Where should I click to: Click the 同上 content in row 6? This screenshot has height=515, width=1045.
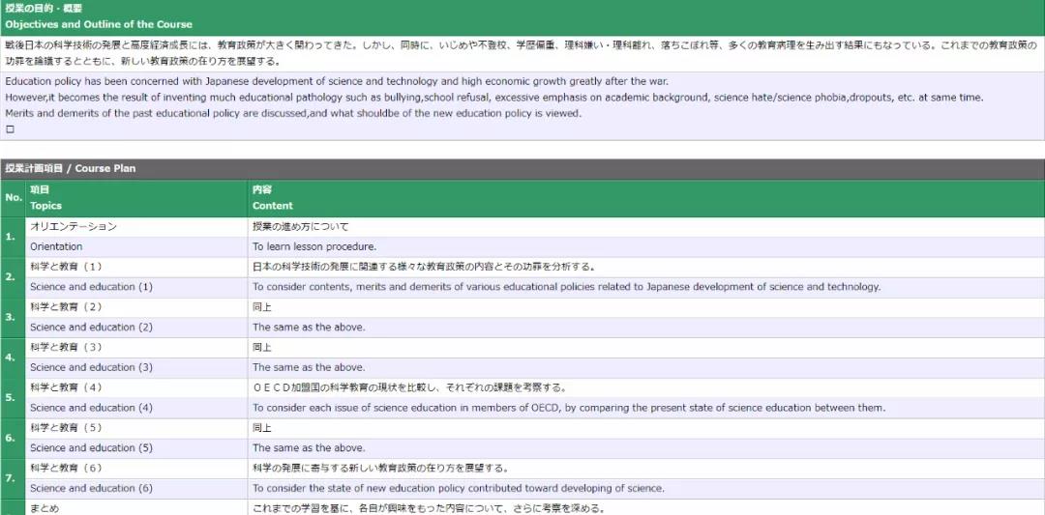[645, 428]
